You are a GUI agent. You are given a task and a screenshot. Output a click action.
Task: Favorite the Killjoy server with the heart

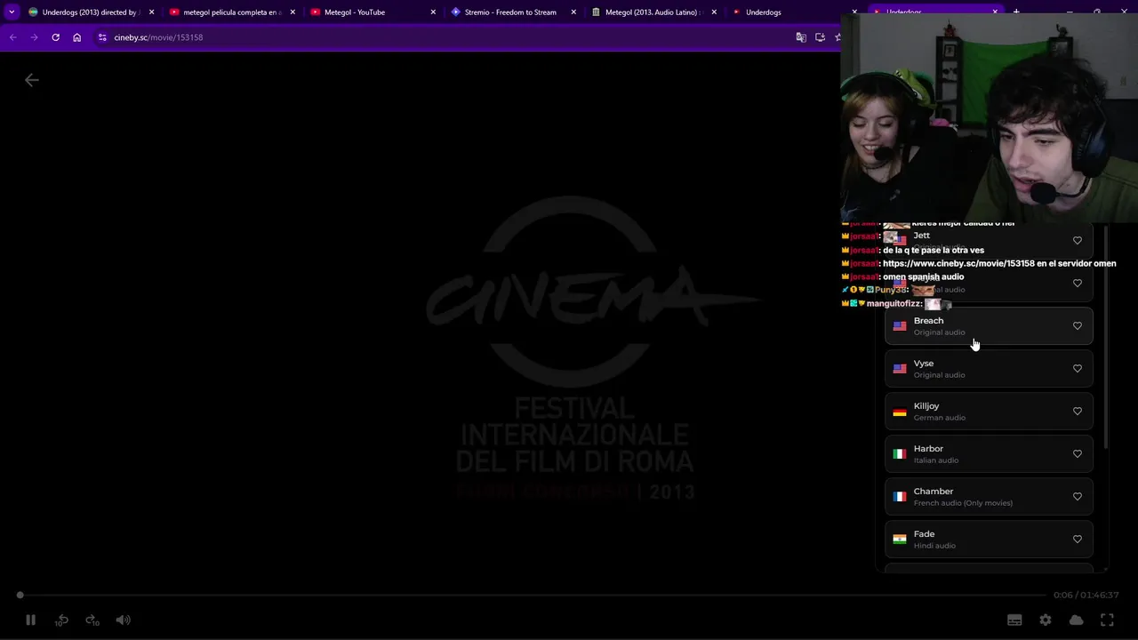click(1078, 411)
